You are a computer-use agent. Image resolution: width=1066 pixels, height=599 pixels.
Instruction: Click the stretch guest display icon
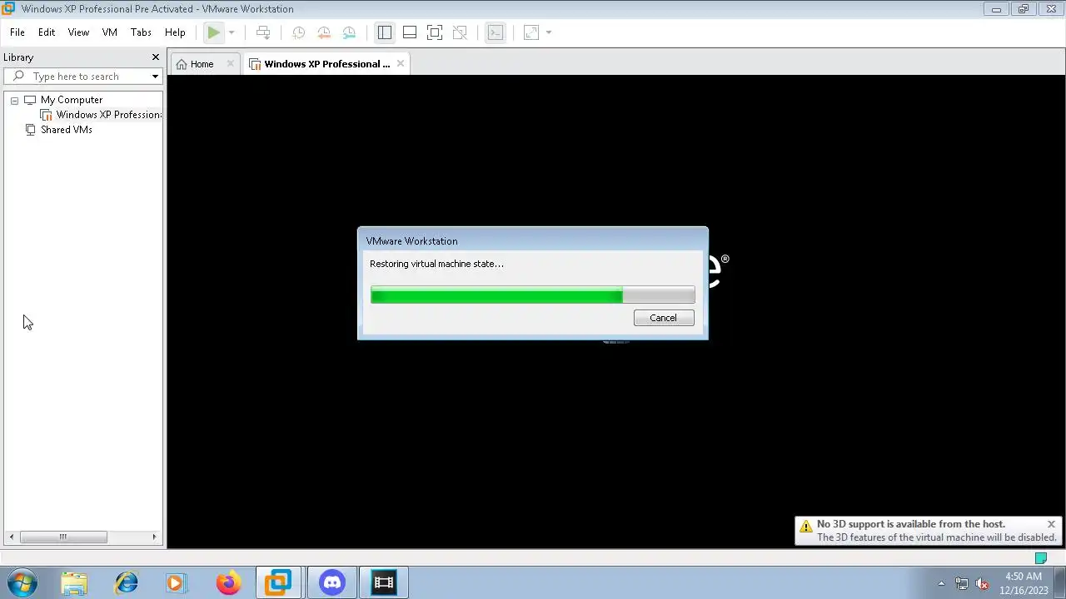click(x=531, y=32)
